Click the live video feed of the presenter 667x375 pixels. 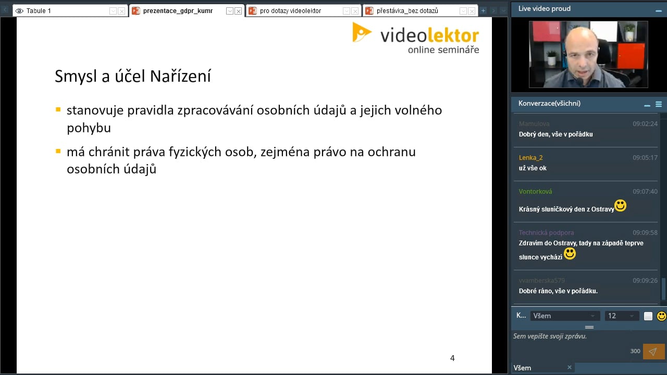click(588, 54)
